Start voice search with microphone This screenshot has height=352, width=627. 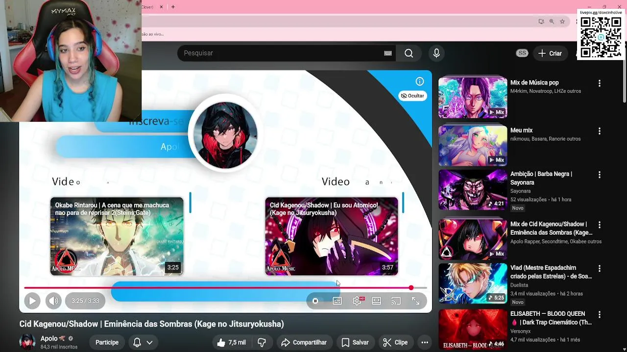[x=436, y=53]
